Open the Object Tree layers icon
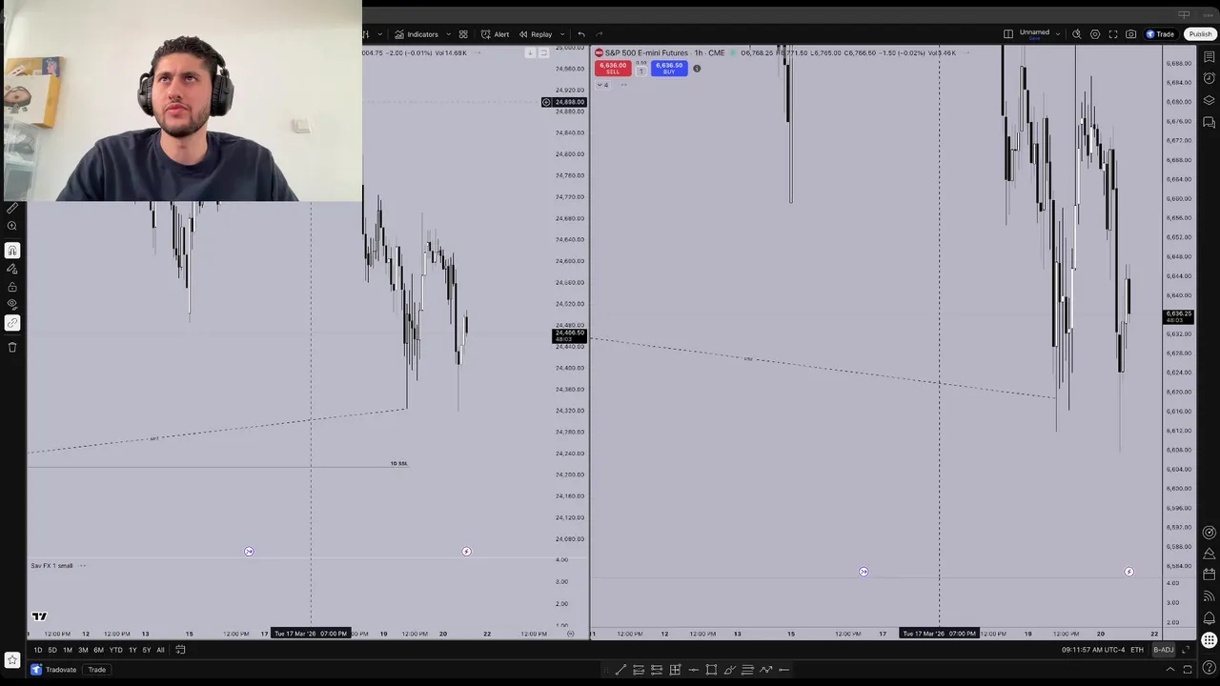Viewport: 1220px width, 686px height. (x=1209, y=100)
